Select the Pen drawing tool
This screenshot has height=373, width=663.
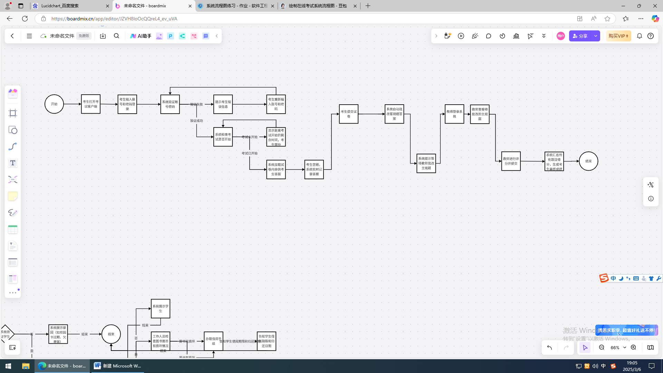[x=13, y=213]
